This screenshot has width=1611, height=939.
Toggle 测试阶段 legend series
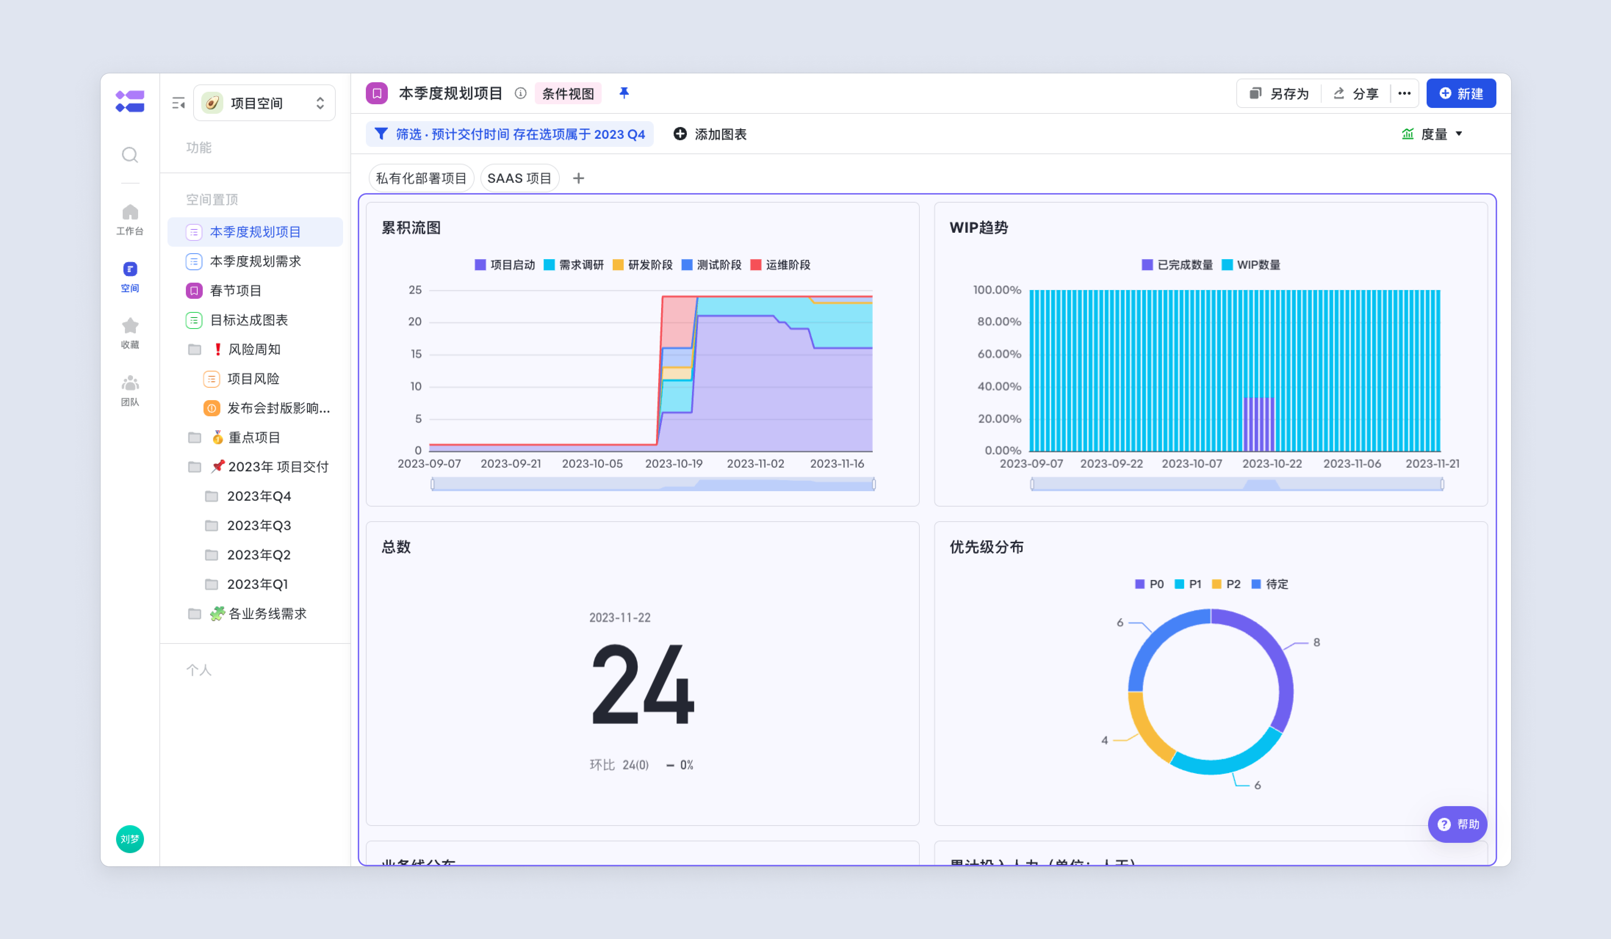(x=711, y=264)
